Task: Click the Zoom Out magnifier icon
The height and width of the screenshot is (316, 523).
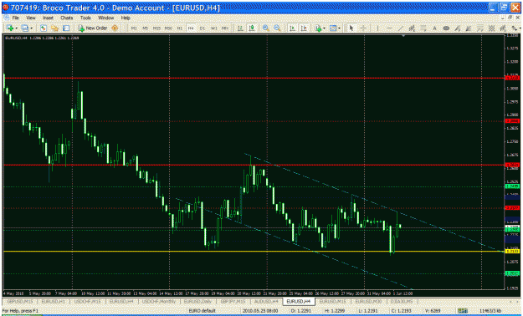Action: pos(277,28)
